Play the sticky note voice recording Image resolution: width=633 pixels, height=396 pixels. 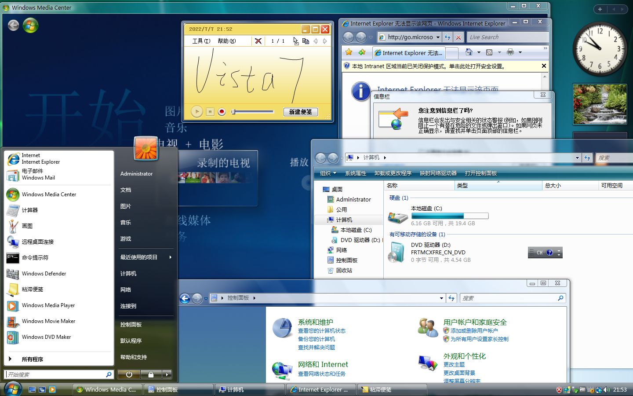(x=196, y=112)
